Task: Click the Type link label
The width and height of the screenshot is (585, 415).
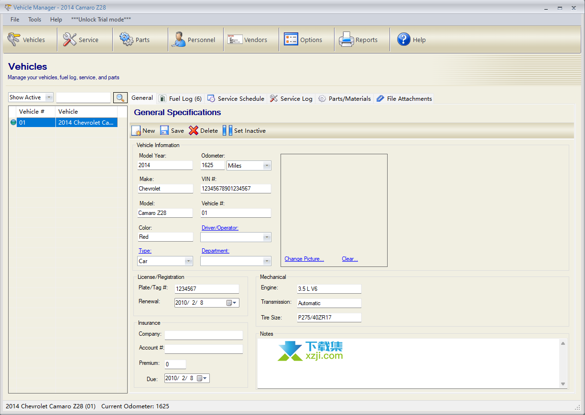Action: coord(145,251)
